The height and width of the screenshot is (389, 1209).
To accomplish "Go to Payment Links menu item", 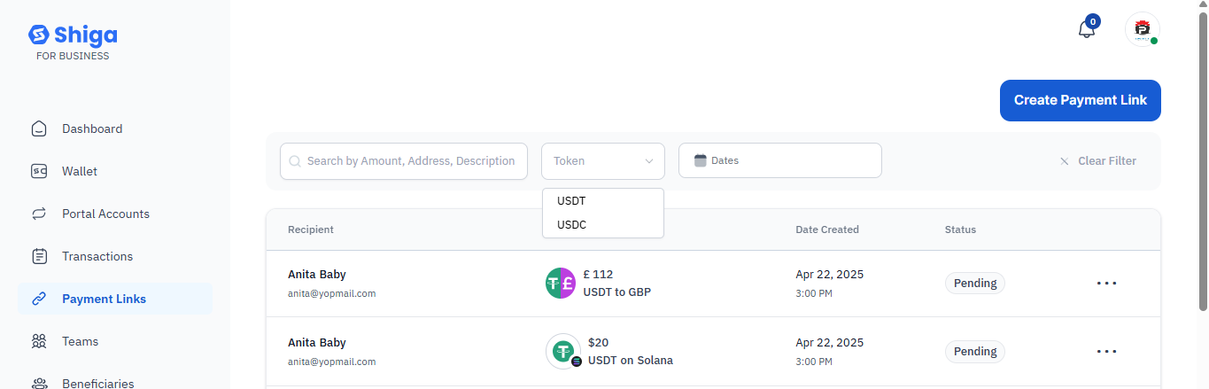I will click(x=104, y=299).
